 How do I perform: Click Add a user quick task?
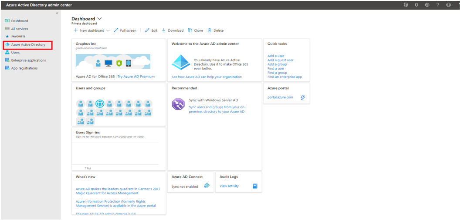[x=276, y=56]
